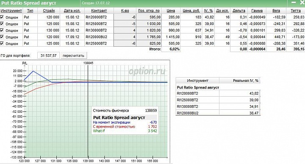Edit quantity -6 in RI120000BT2 row
Image resolution: width=305 pixels, height=164 pixels.
pos(125,17)
